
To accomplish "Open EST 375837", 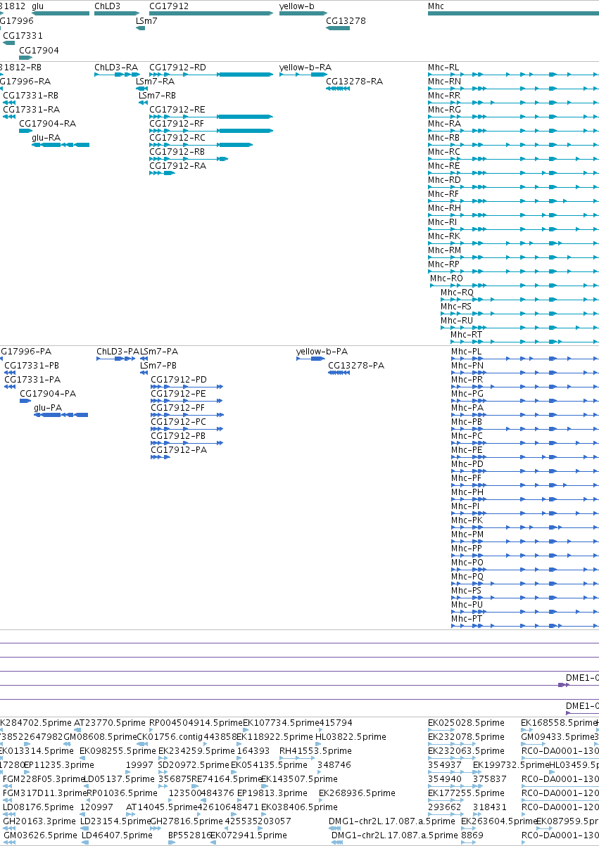I will coord(490,779).
